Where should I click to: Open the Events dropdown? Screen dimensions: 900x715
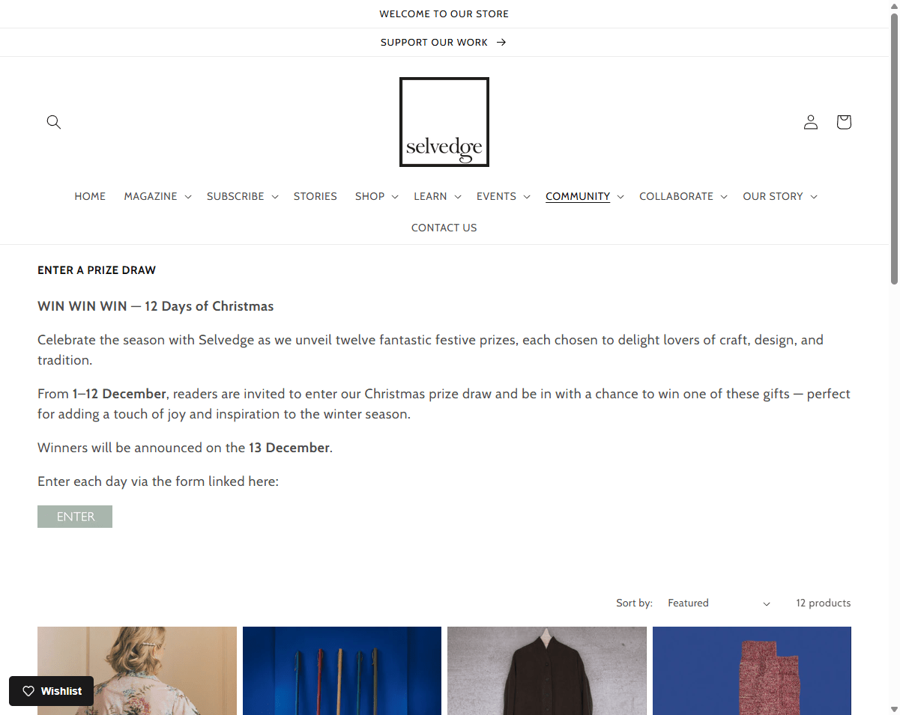504,196
